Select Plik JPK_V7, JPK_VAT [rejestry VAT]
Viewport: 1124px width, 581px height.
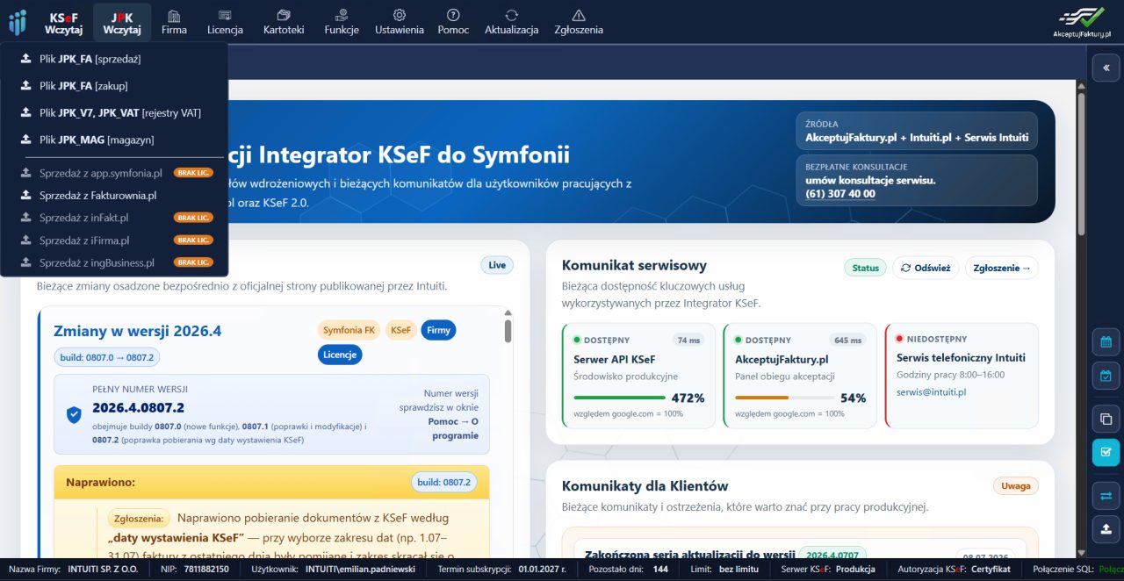click(114, 113)
